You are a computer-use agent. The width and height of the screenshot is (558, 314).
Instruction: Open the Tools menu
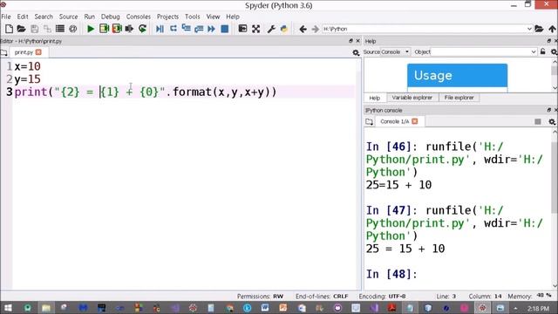192,17
